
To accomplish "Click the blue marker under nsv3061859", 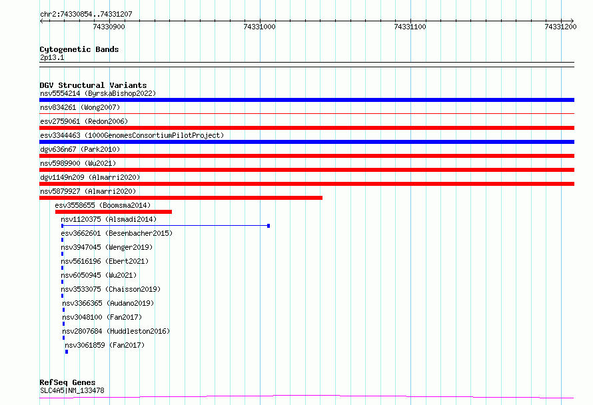I will coord(67,352).
